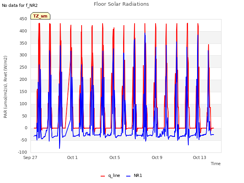Screen dimensions: 244x183
Task: Click the 450 y-axis tick label
Action: tap(23, 19)
